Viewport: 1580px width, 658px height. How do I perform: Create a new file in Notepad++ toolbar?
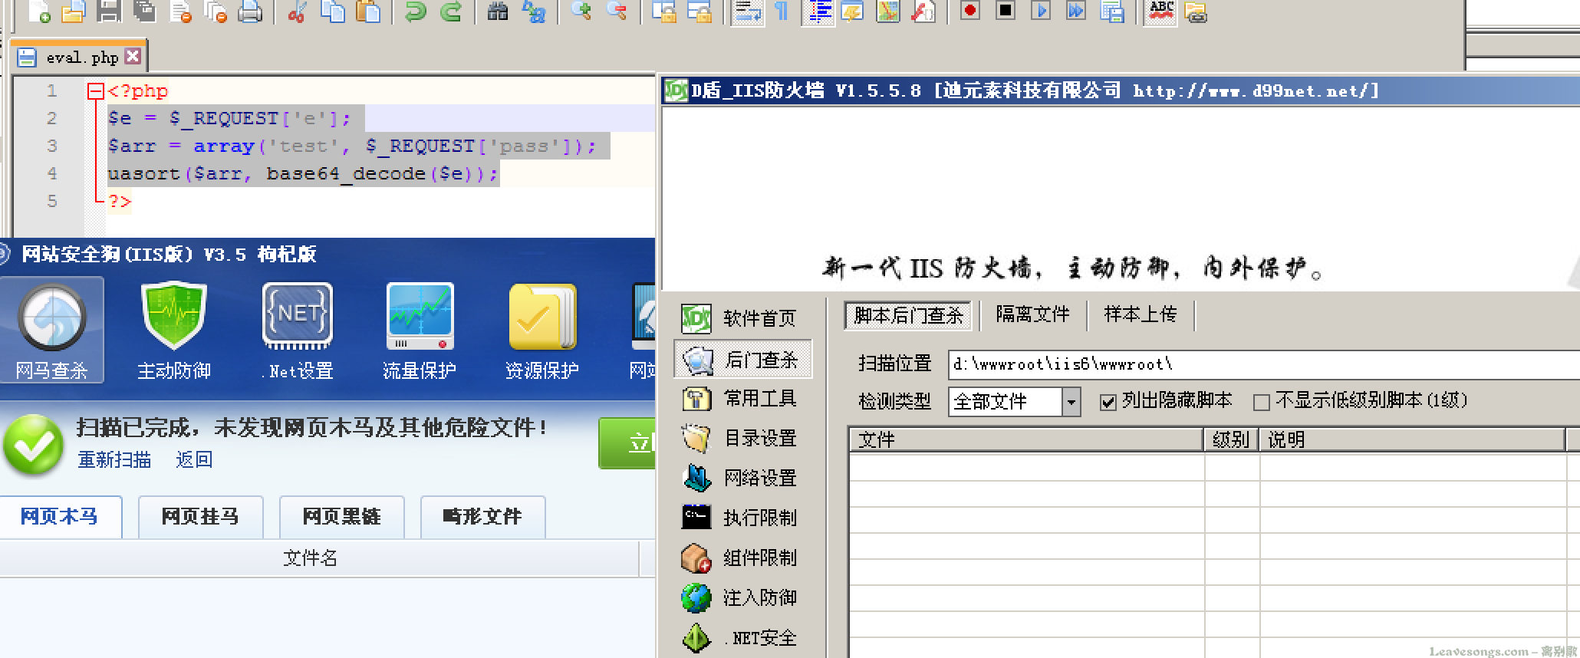click(x=38, y=11)
